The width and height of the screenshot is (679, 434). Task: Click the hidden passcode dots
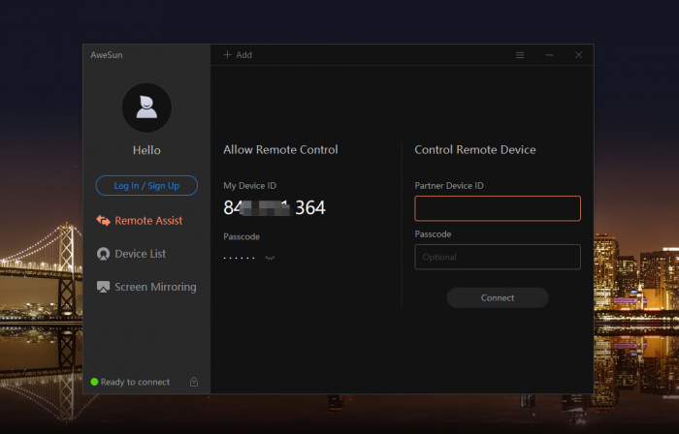point(239,258)
